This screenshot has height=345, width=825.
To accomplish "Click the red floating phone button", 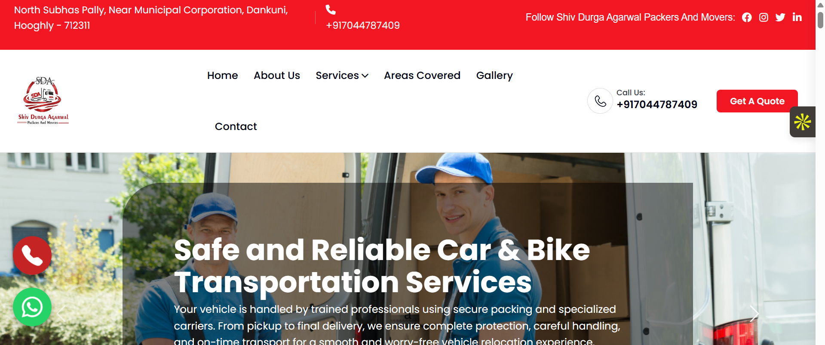I will (32, 255).
